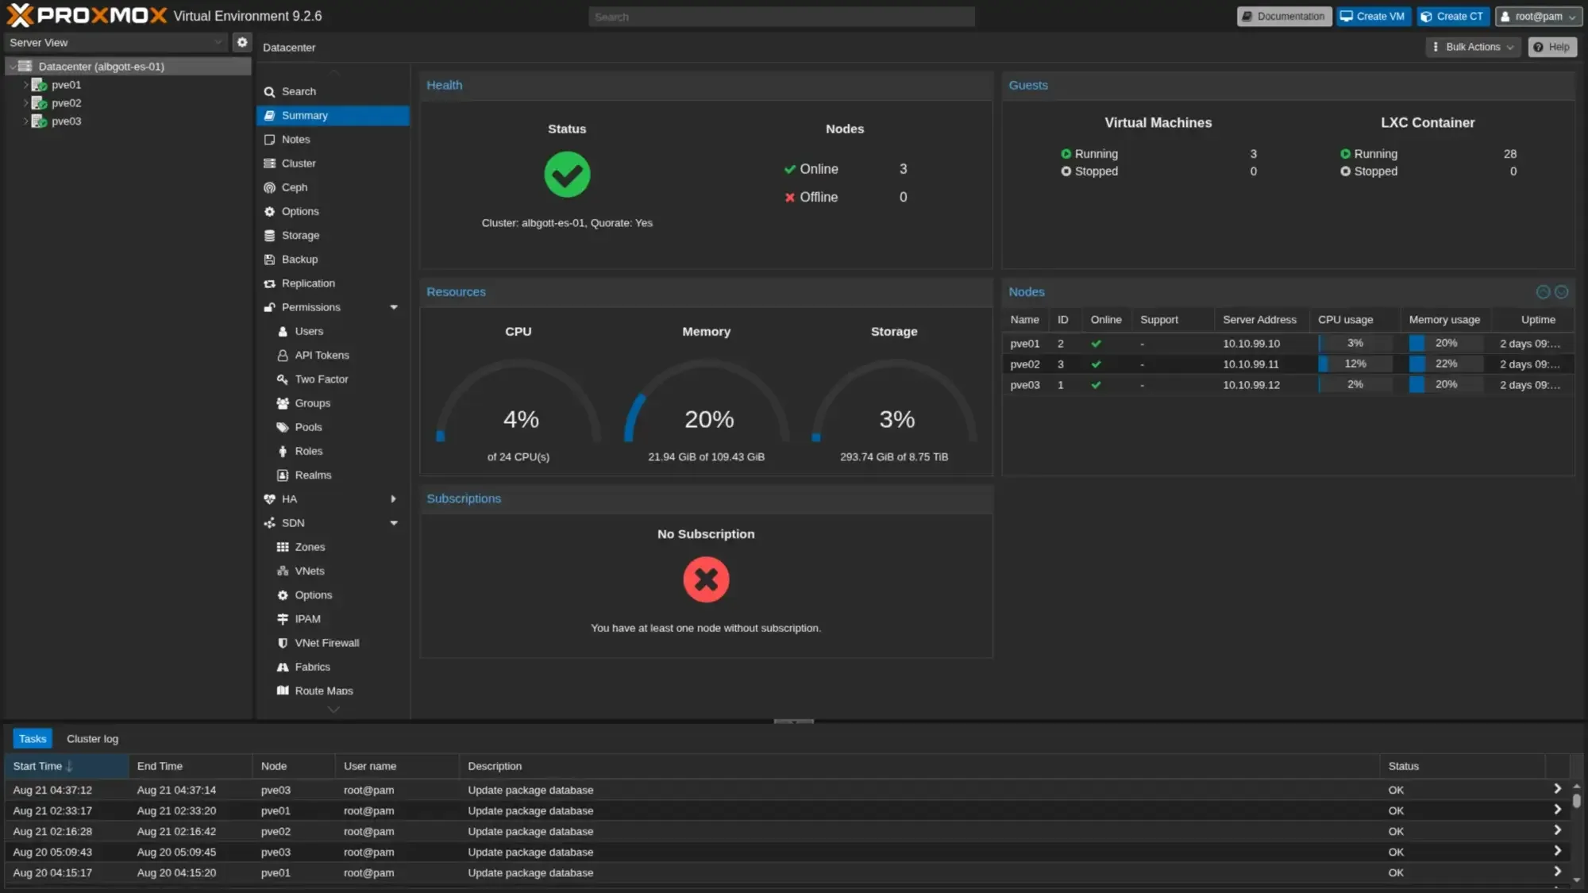The height and width of the screenshot is (893, 1588).
Task: Open the Pools page
Action: click(x=308, y=427)
